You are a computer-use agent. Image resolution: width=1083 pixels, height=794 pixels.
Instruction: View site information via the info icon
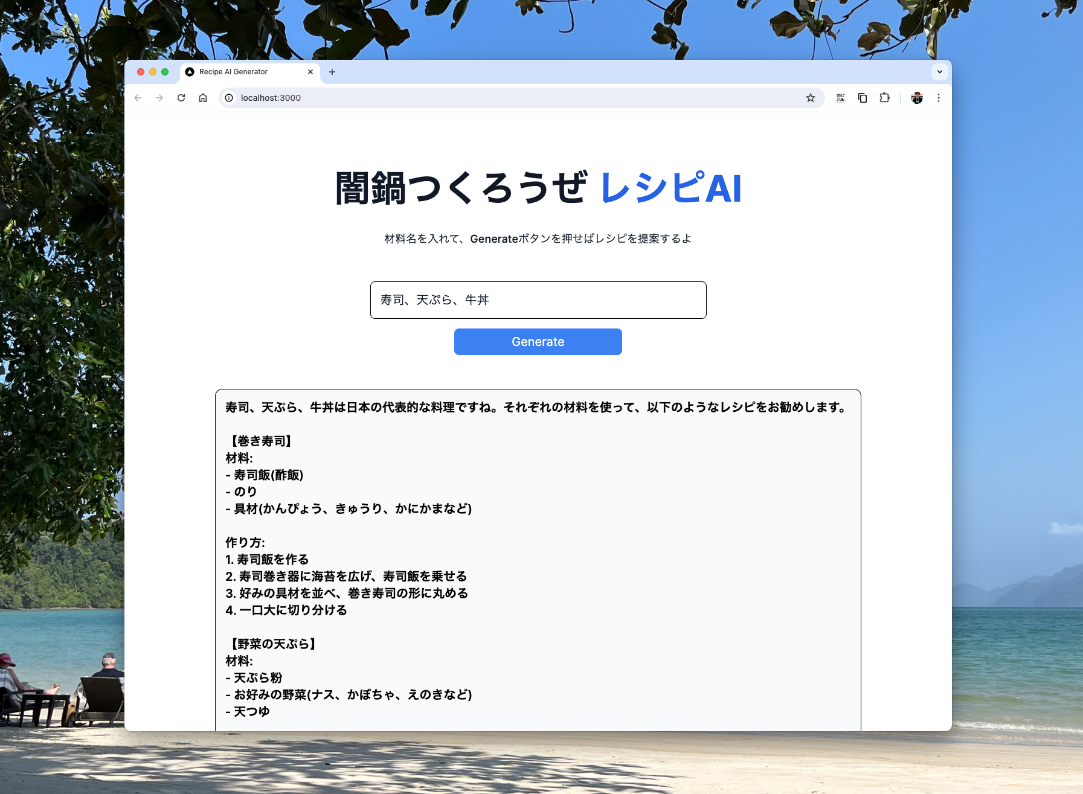tap(228, 97)
